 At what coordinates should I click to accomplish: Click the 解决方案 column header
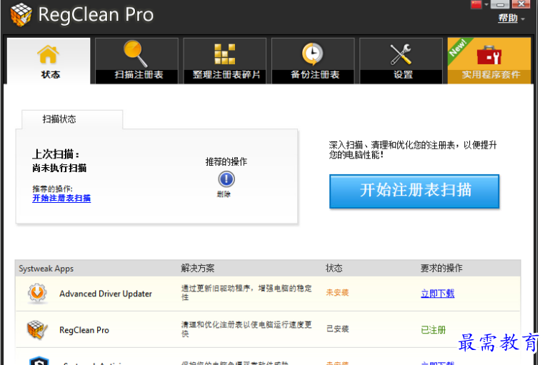click(197, 268)
